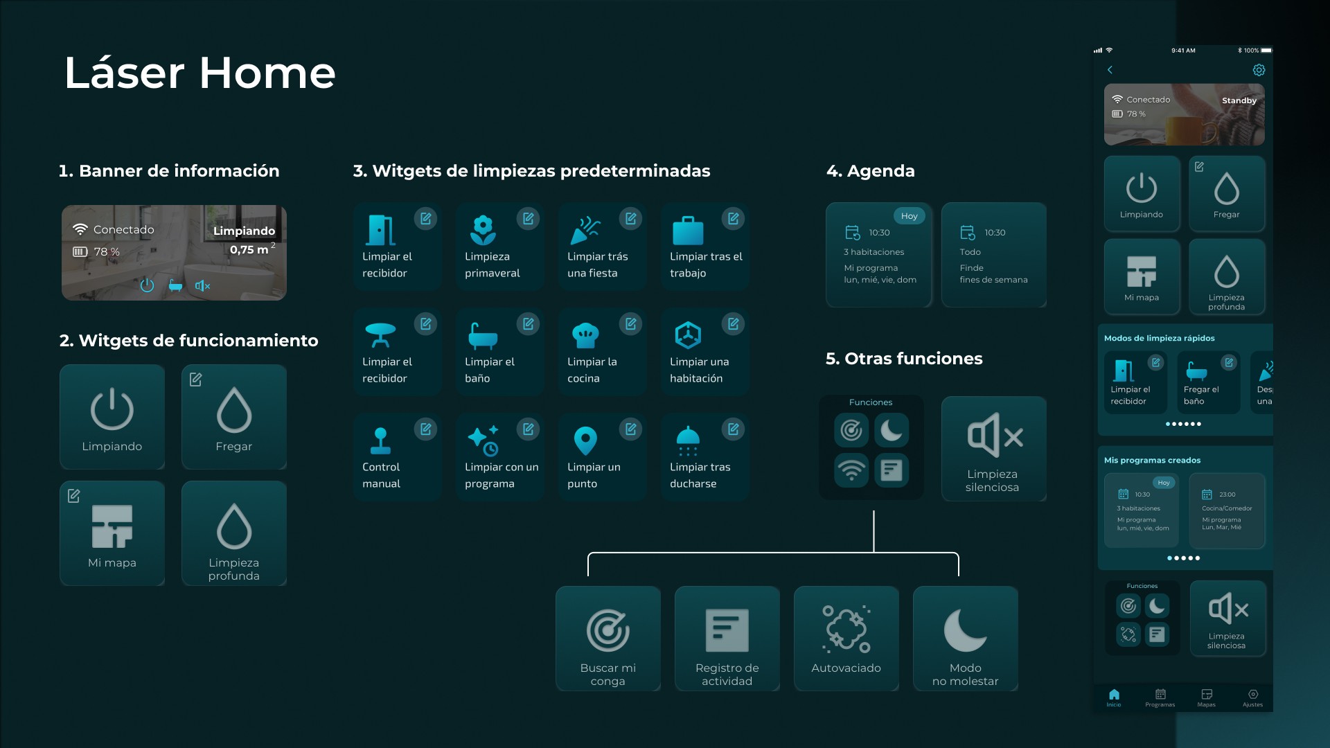Edit the Limpiar trás una fiesta widget

(631, 219)
